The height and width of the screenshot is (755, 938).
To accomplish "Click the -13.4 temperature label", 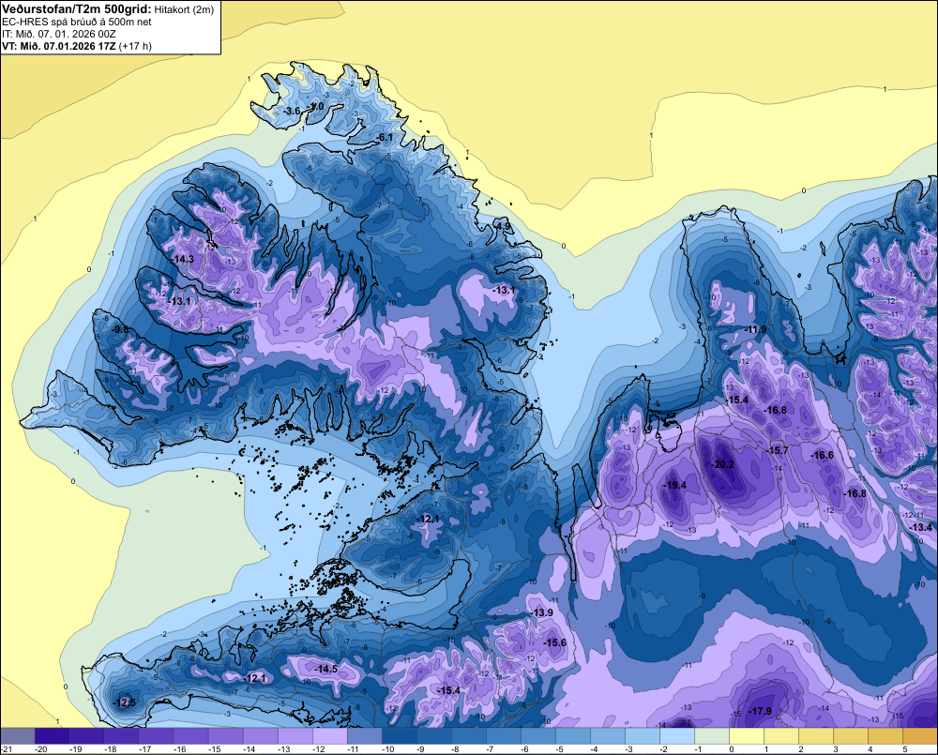I will click(x=921, y=527).
